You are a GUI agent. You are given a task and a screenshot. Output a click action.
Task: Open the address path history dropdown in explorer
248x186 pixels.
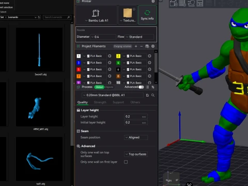36,17
